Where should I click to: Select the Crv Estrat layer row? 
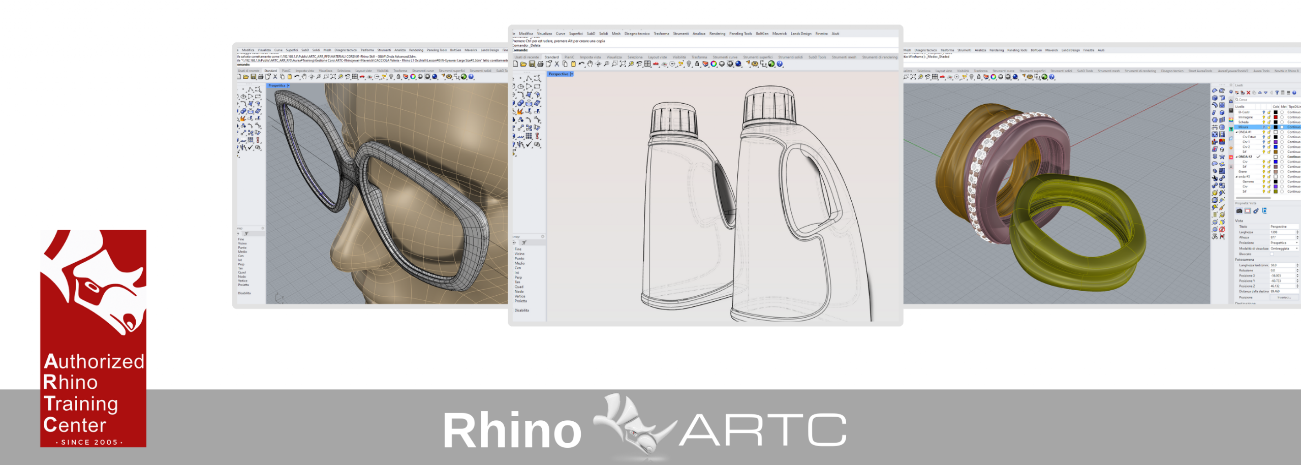tap(1267, 137)
